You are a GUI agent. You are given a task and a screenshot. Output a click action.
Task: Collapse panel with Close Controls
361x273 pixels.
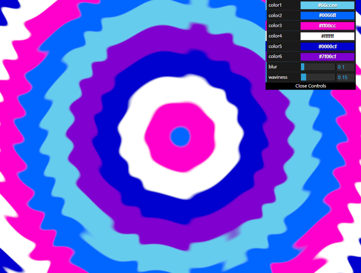(x=311, y=86)
